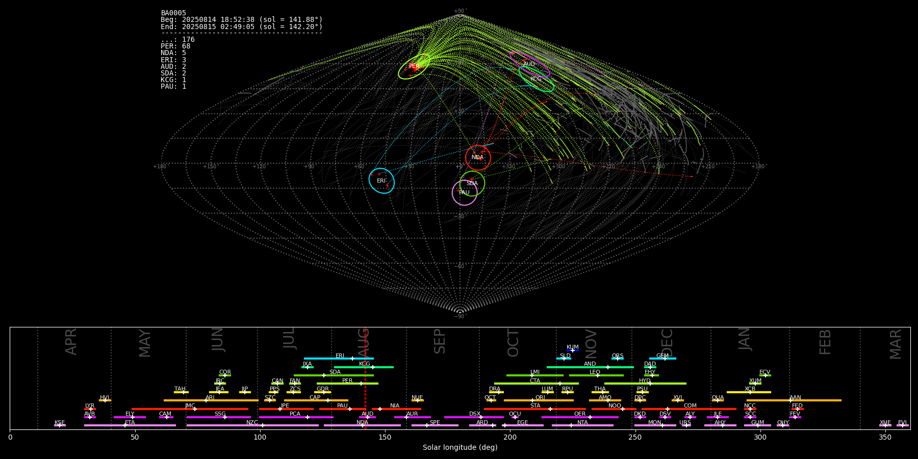Click the HYD shower bar in timeline
The image size is (918, 459).
click(645, 384)
